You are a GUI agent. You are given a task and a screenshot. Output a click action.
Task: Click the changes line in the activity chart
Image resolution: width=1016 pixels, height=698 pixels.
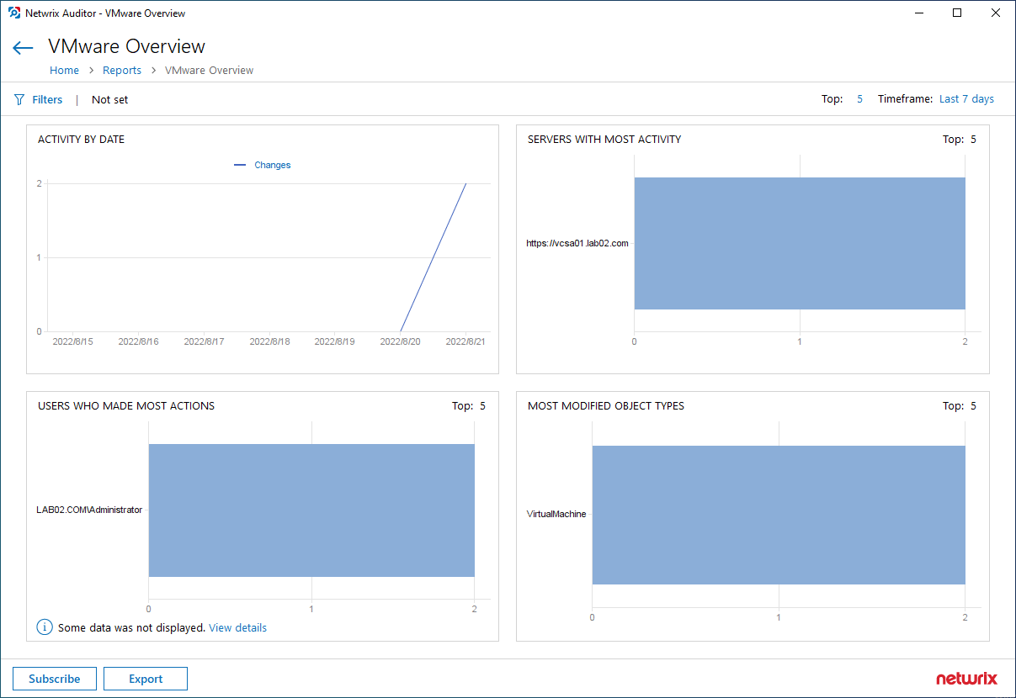click(433, 257)
